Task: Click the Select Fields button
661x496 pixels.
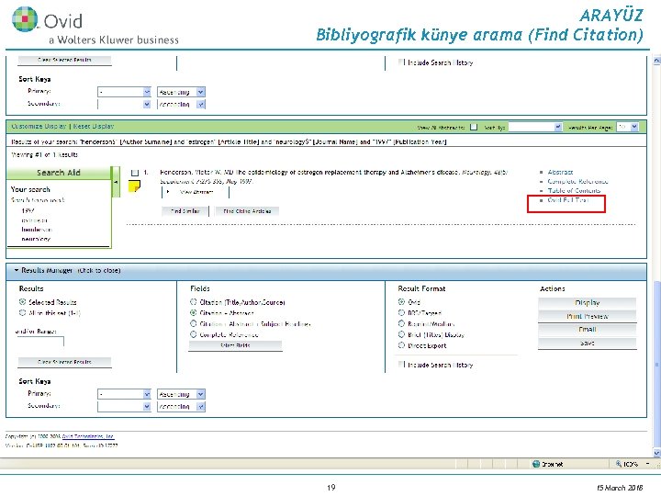Action: (x=235, y=345)
